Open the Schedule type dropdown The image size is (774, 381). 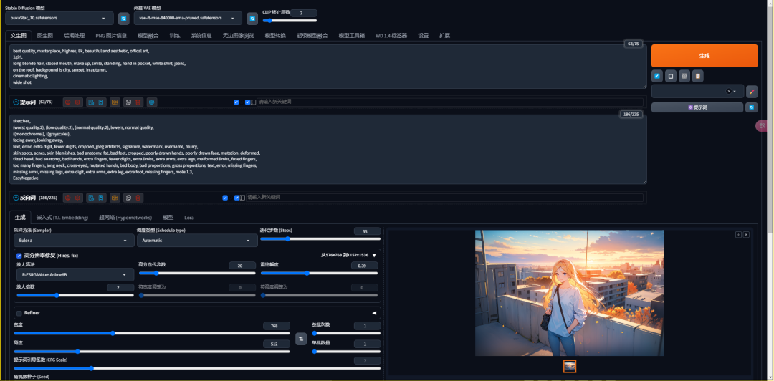click(196, 241)
